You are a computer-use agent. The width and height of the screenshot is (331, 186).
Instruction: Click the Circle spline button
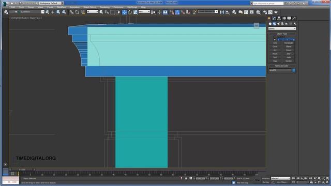point(275,47)
